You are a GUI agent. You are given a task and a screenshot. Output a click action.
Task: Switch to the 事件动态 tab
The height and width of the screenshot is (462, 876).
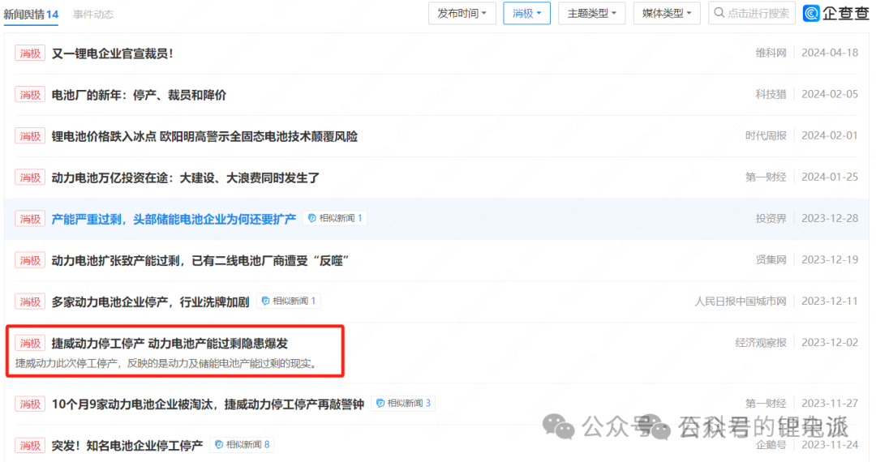[93, 15]
